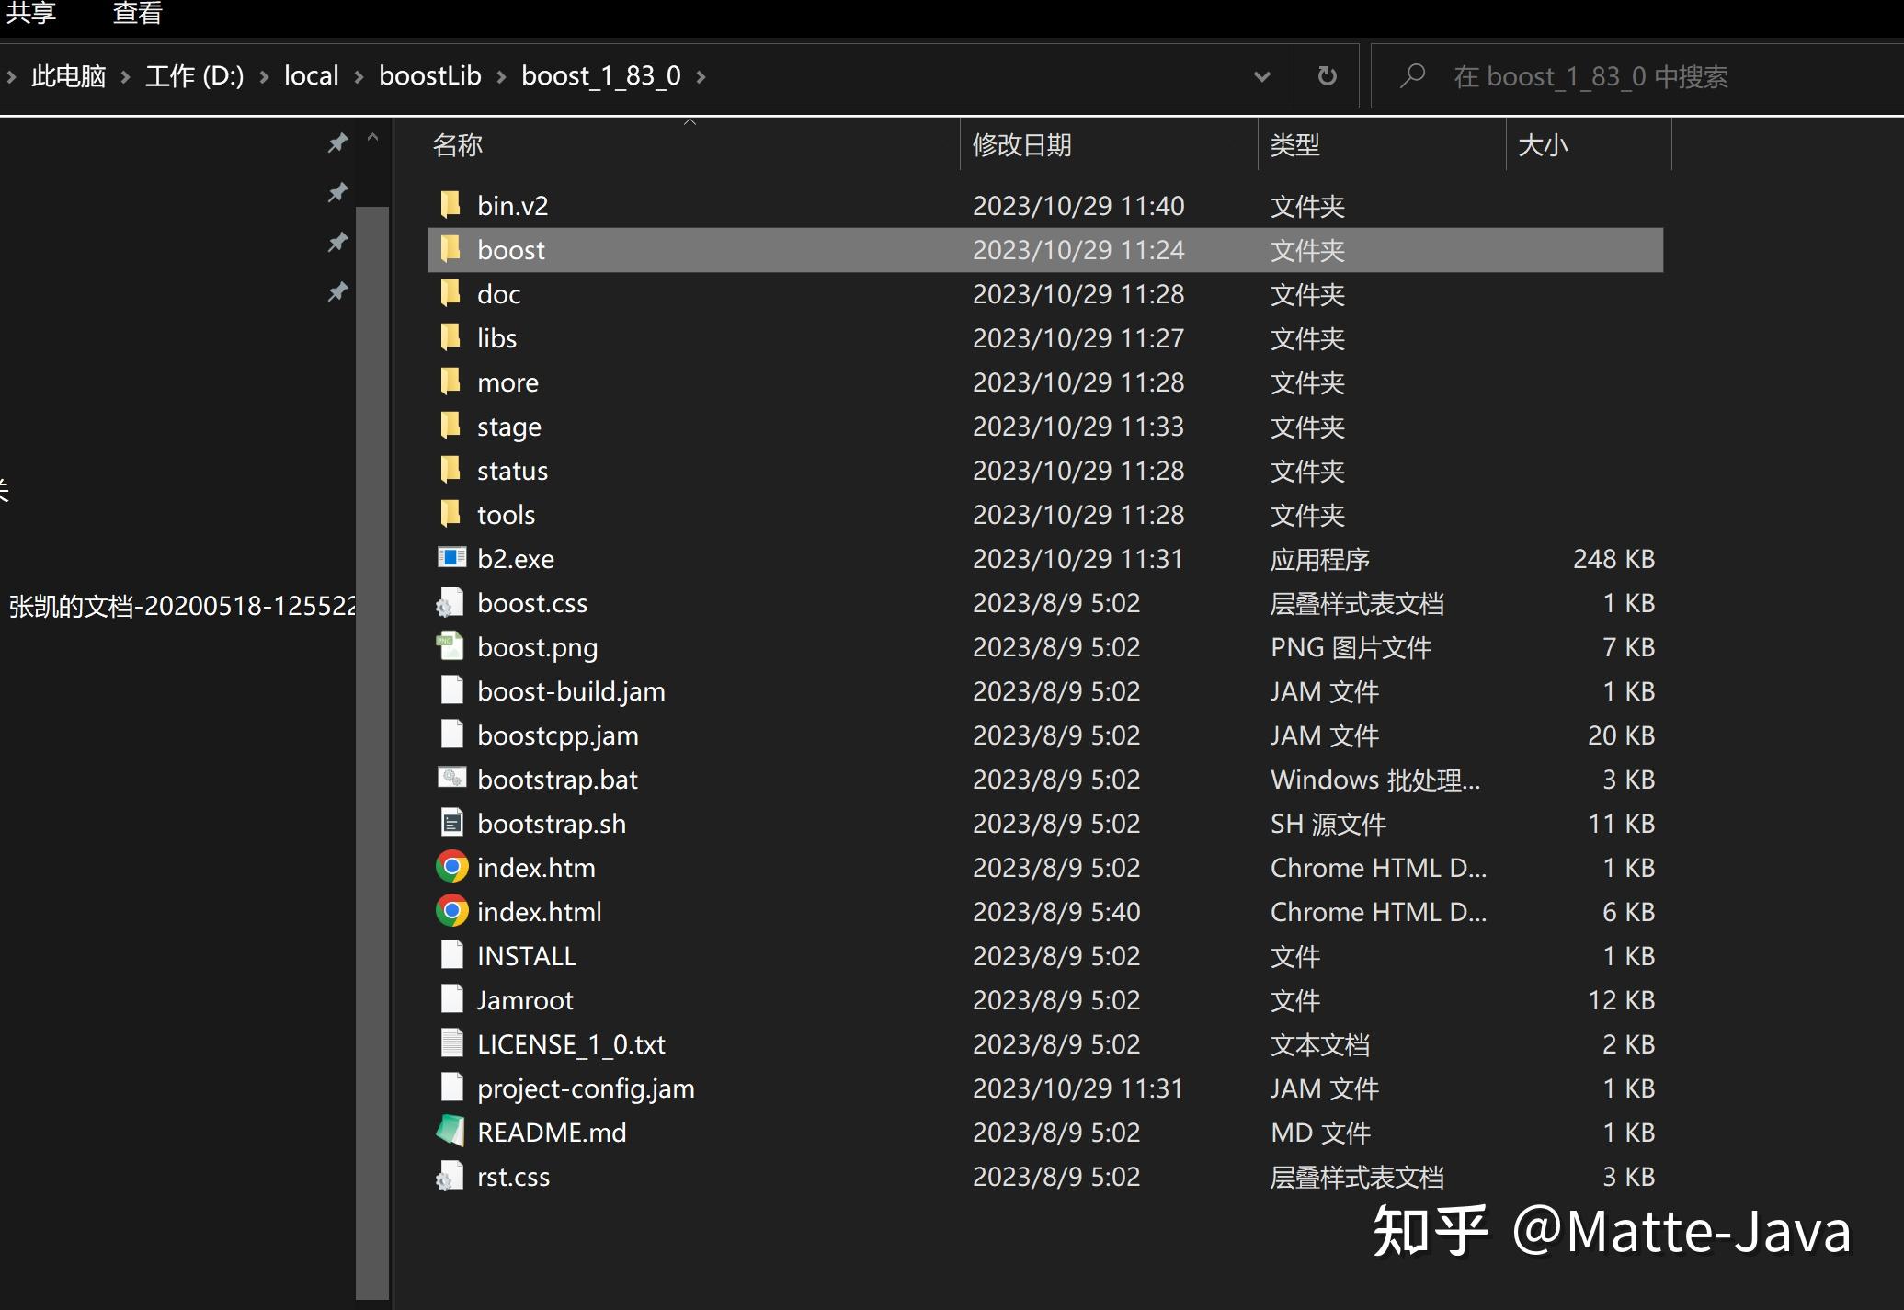Select the boost.png image file icon
The width and height of the screenshot is (1904, 1310).
tap(450, 646)
